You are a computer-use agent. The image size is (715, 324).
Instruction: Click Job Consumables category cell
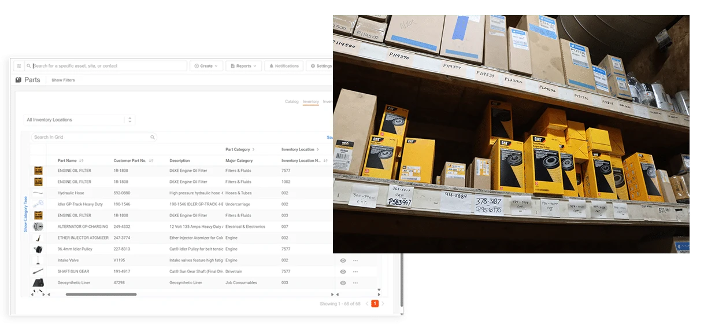click(241, 283)
